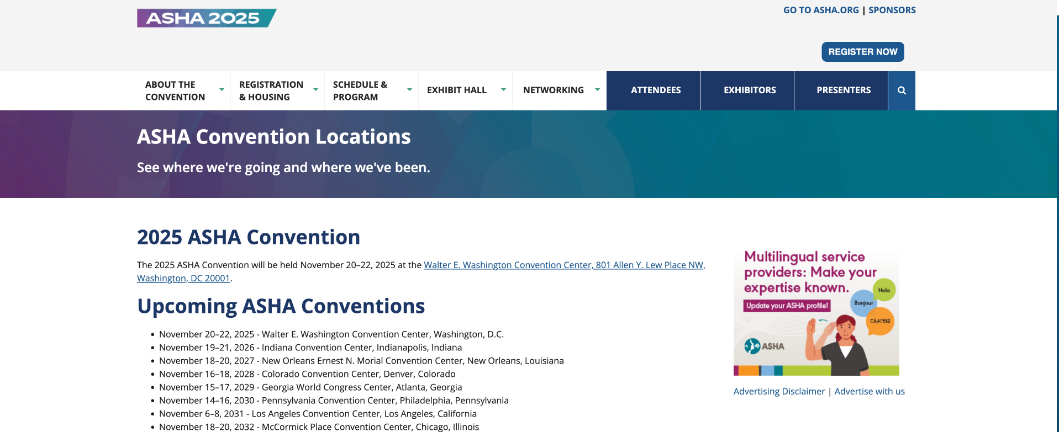Select the 'See where we're going' subtitle
The image size is (1059, 432).
[283, 168]
